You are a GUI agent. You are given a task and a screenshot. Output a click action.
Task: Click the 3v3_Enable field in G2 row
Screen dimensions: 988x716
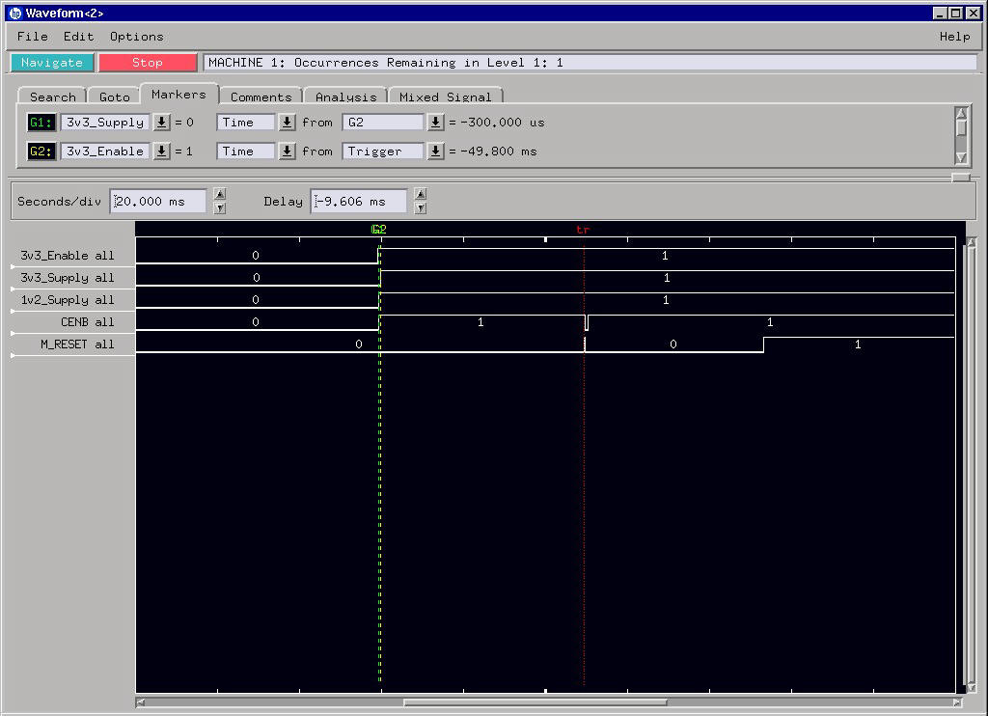pos(105,151)
